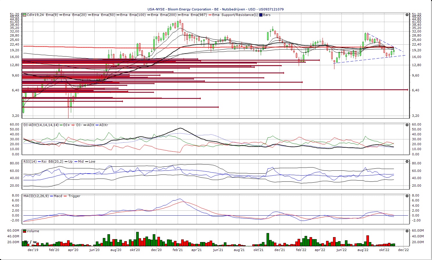
Task: Select the Cdl=19,24 legend value
Action: (35, 15)
